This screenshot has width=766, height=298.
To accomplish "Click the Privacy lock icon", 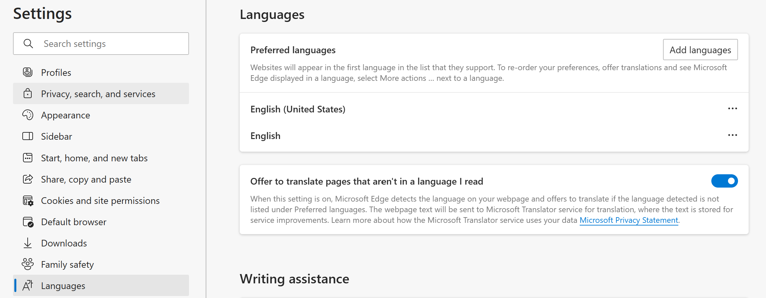I will point(28,93).
